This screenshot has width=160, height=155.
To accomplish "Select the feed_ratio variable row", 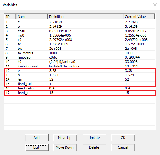I will tap(80, 88).
